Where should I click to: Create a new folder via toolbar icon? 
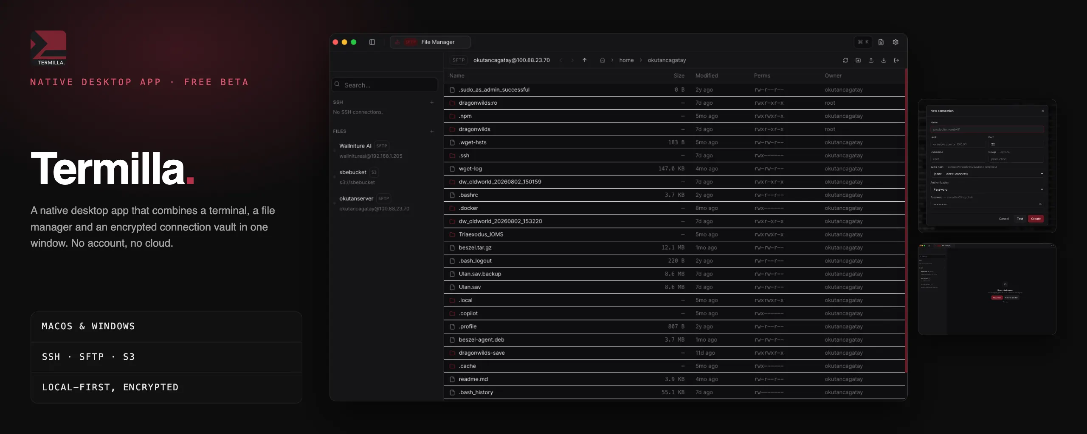[x=858, y=60]
